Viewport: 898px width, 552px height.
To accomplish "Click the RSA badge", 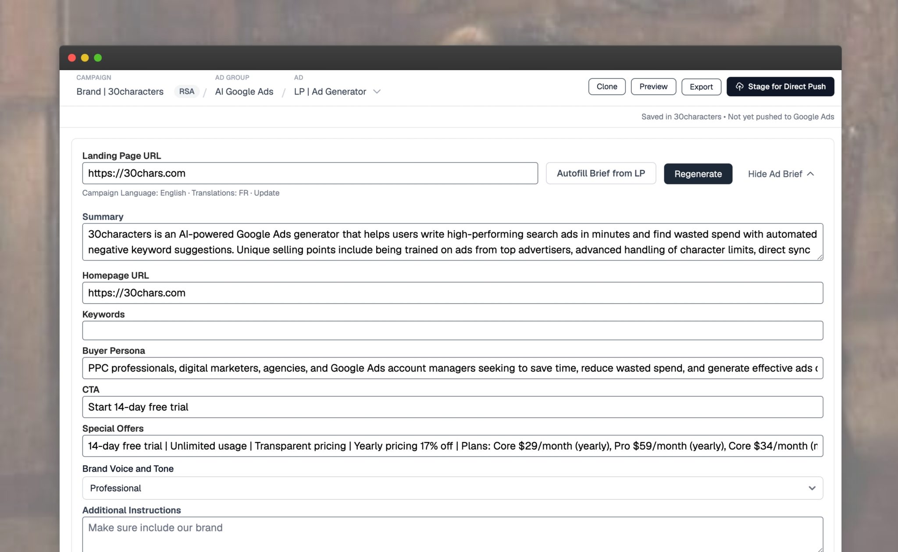I will click(186, 92).
